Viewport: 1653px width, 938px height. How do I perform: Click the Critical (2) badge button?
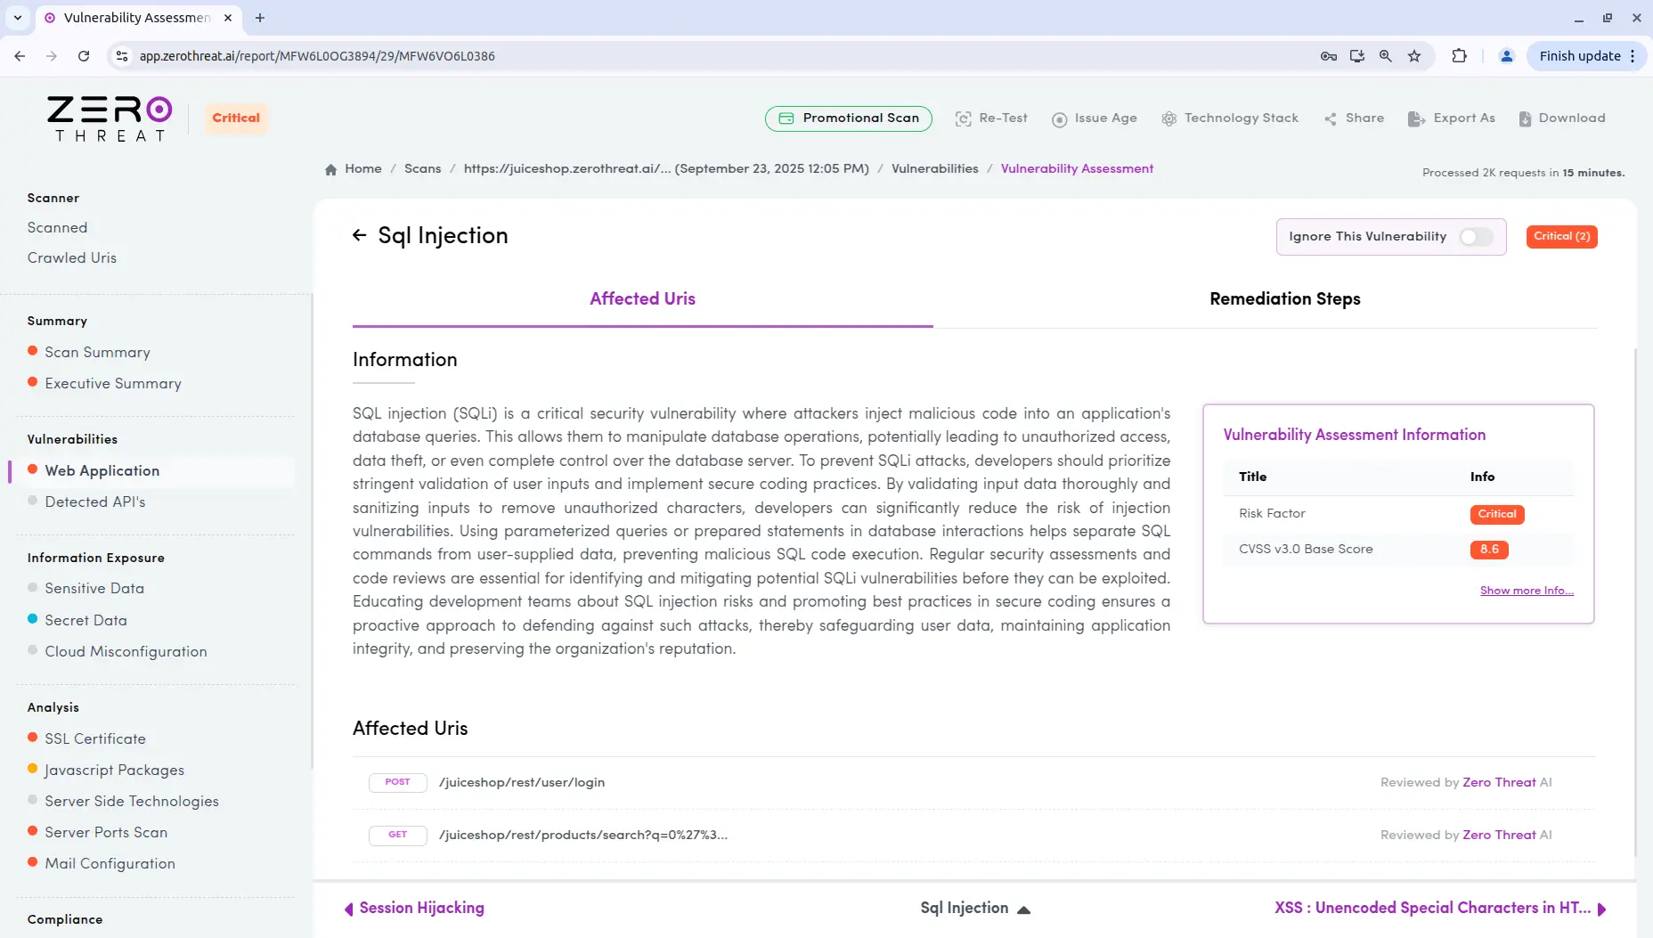coord(1562,237)
